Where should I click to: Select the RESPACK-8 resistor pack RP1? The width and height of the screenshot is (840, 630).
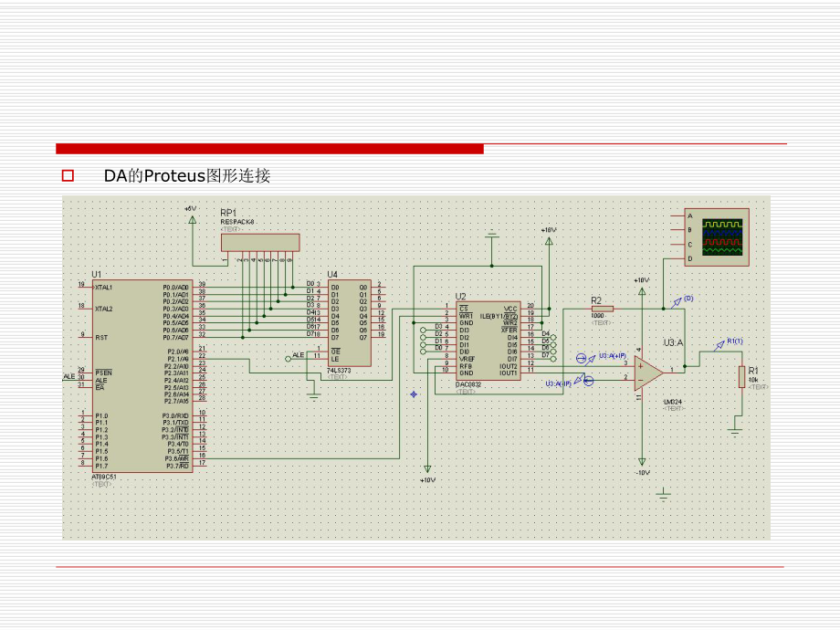(259, 242)
